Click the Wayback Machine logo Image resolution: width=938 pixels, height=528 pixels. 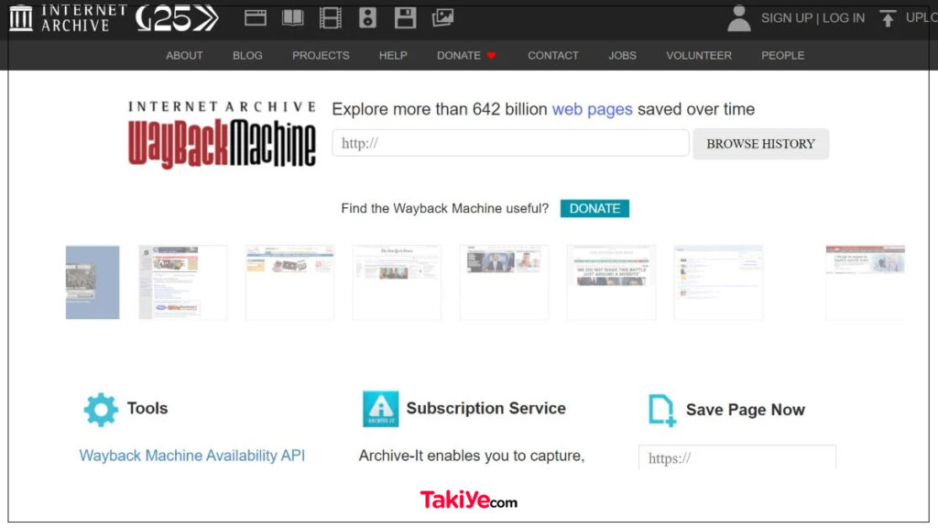[222, 136]
